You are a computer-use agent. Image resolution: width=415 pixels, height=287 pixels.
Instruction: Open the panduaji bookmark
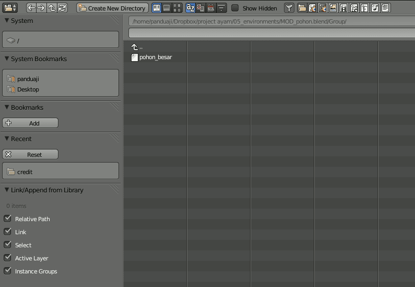point(61,79)
